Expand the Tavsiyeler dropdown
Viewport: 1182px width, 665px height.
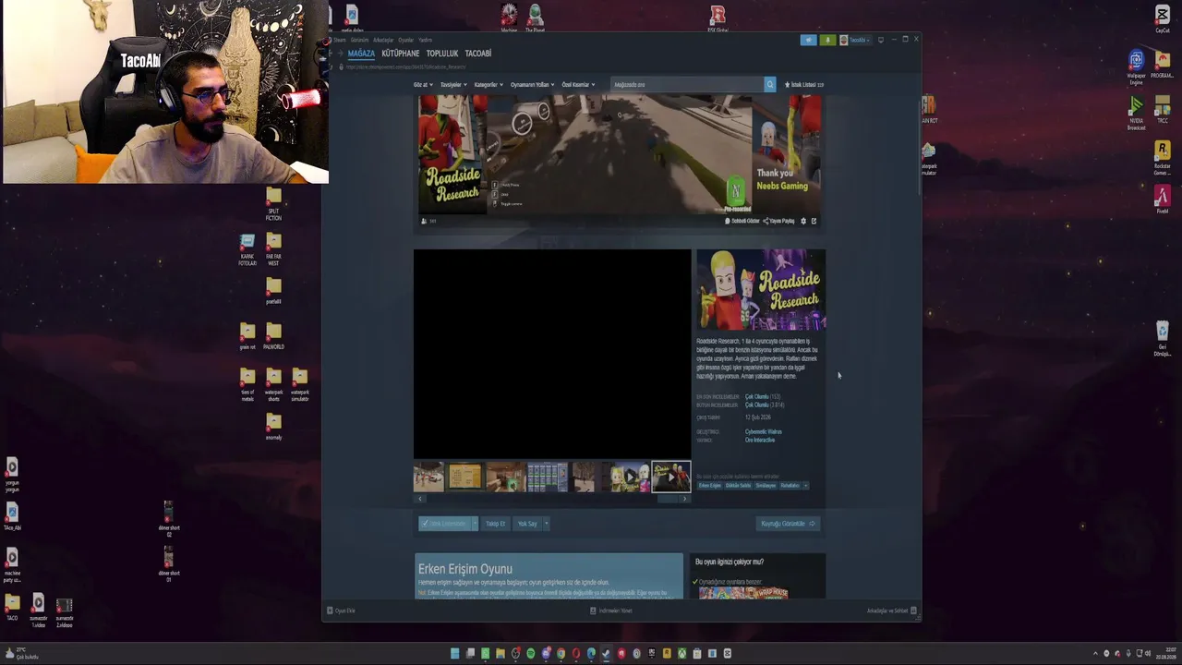[453, 85]
